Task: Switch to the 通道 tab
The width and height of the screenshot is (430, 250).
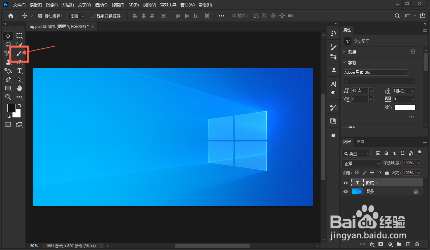Action: tap(360, 142)
